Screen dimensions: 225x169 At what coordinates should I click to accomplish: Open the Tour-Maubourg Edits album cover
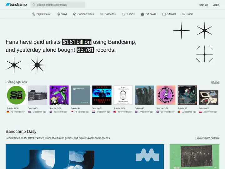(80, 95)
